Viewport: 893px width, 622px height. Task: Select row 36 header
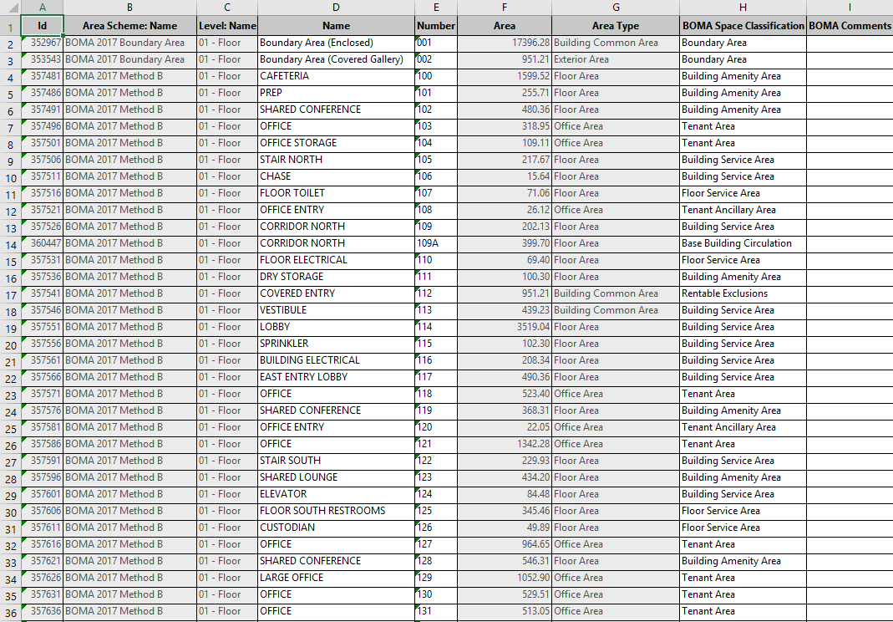pyautogui.click(x=10, y=612)
